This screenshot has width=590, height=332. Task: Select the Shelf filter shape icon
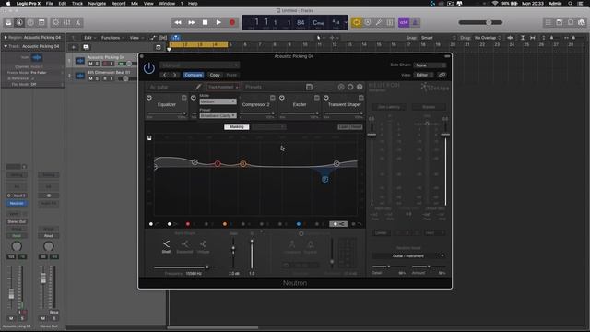(x=166, y=246)
